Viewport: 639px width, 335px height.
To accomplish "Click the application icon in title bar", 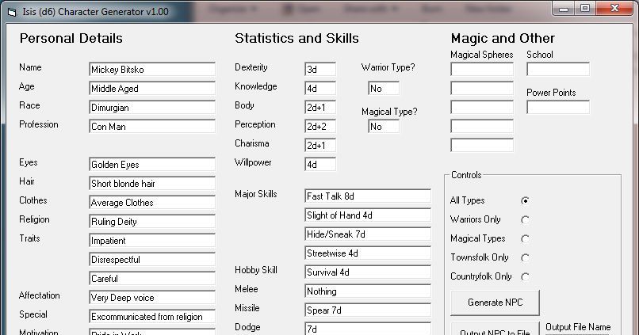I will pos(13,12).
